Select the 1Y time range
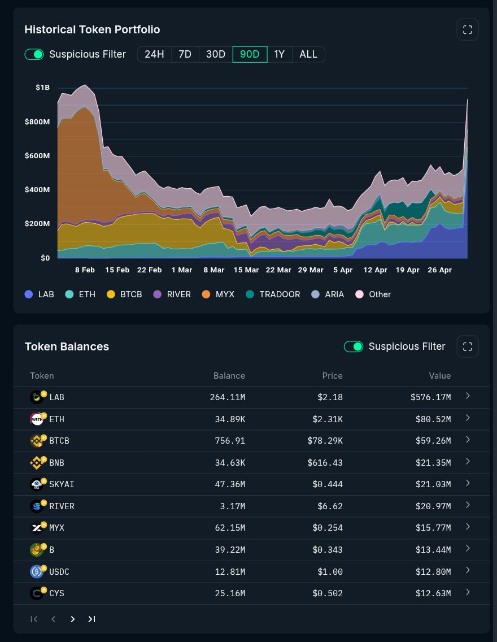Screen dimensions: 497x642 pos(280,54)
